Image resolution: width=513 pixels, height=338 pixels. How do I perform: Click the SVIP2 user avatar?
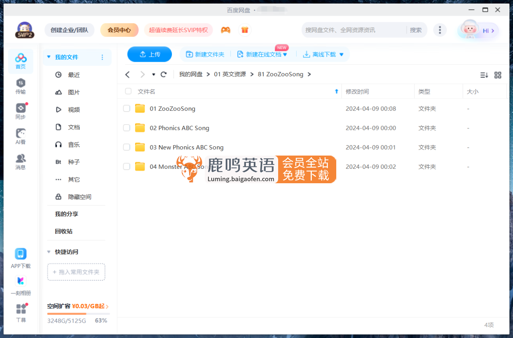point(25,30)
